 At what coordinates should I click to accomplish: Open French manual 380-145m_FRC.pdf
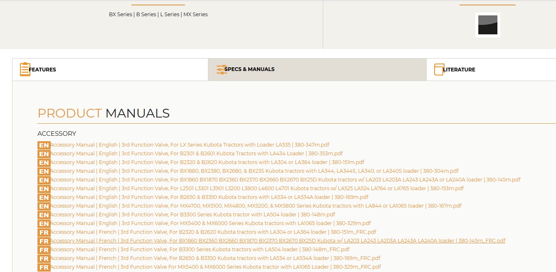(x=277, y=241)
